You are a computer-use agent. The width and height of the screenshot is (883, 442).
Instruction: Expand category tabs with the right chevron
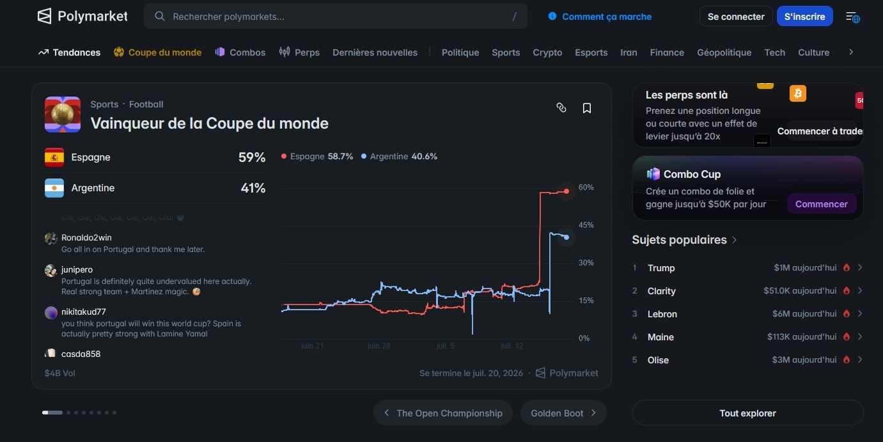point(851,52)
